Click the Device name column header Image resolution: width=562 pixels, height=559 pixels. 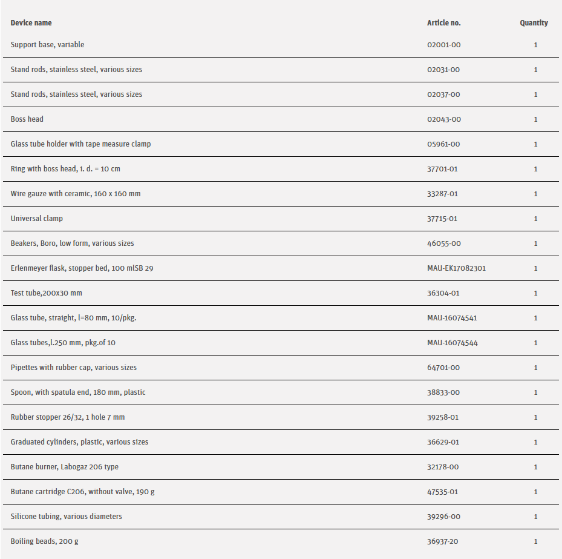pos(31,23)
